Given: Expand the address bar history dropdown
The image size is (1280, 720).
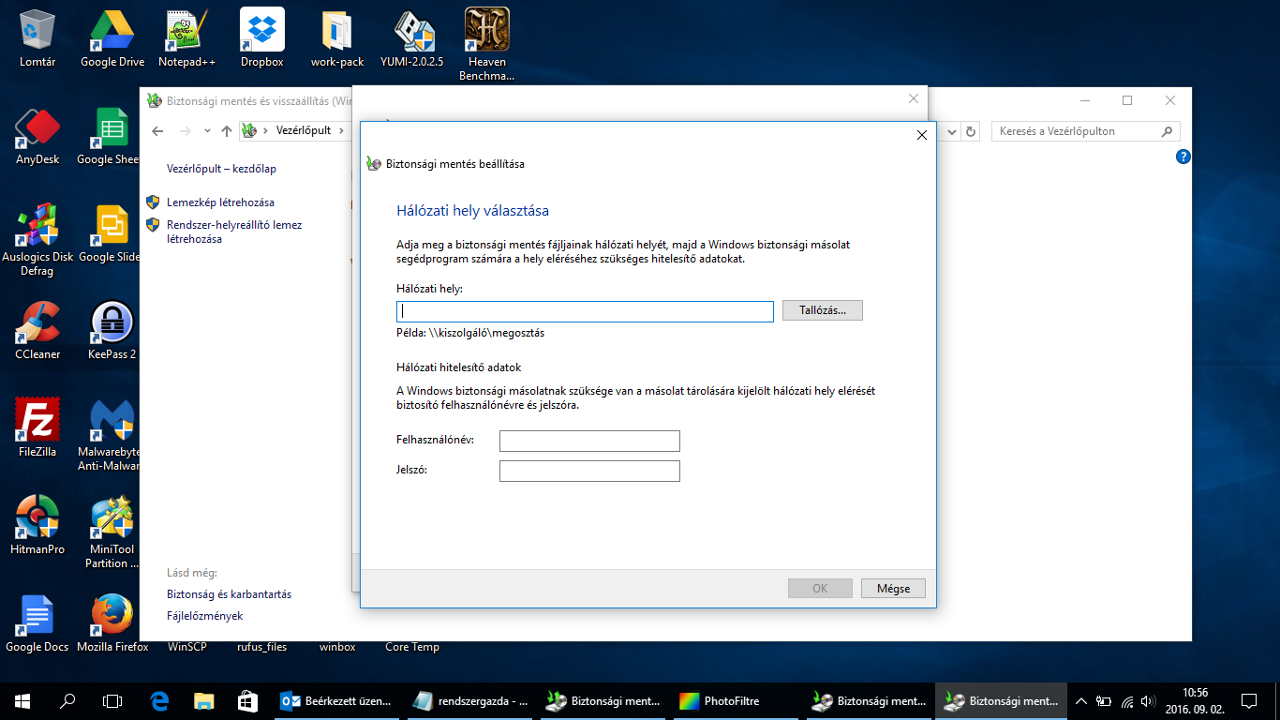Looking at the screenshot, I should 953,131.
